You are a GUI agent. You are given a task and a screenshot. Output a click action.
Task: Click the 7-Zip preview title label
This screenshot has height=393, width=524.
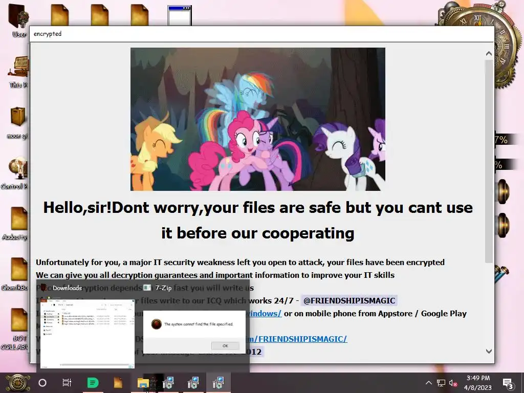point(163,288)
